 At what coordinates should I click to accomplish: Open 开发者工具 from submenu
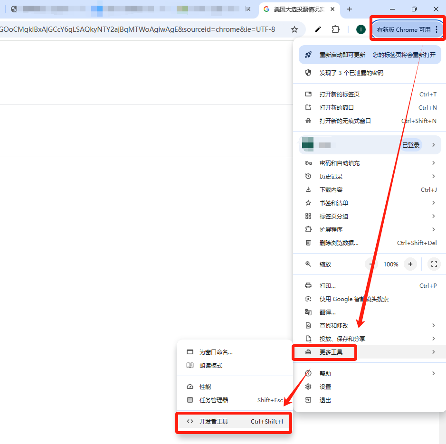pyautogui.click(x=233, y=421)
